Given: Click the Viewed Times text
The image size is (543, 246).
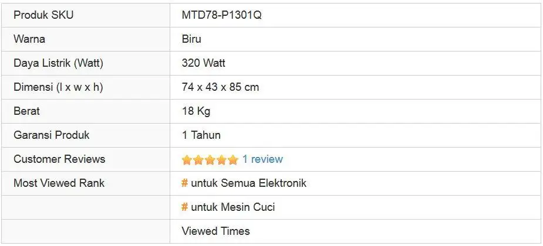Looking at the screenshot, I should point(215,231).
